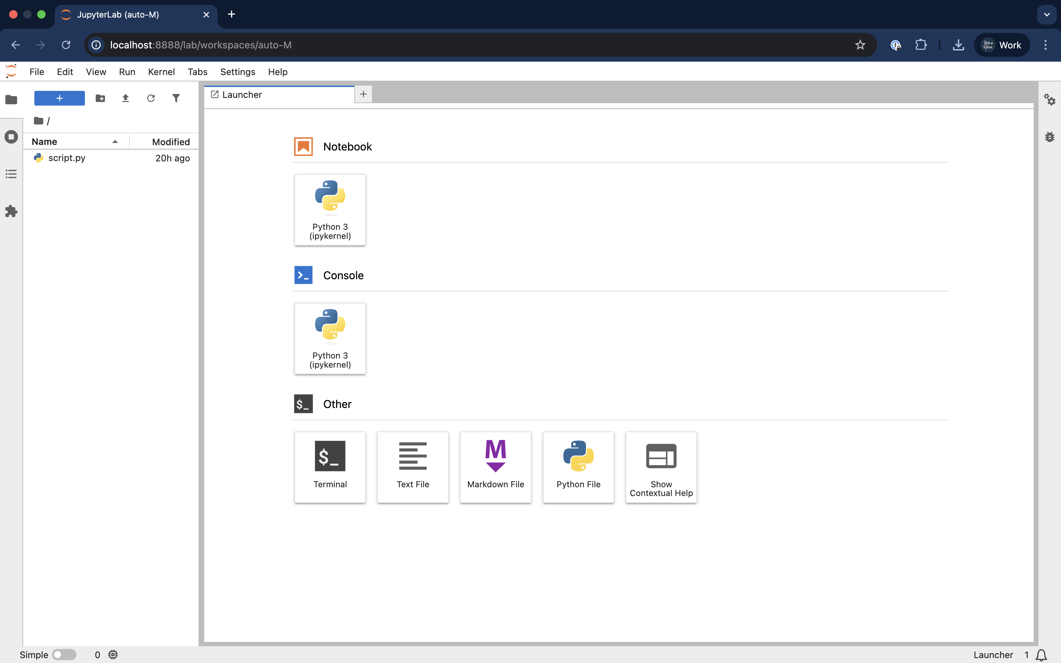
Task: Create a new folder with the folder-plus icon
Action: [x=100, y=98]
